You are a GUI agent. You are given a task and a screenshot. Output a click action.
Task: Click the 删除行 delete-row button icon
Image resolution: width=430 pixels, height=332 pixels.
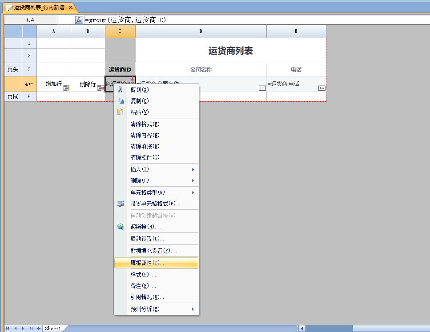(x=100, y=88)
